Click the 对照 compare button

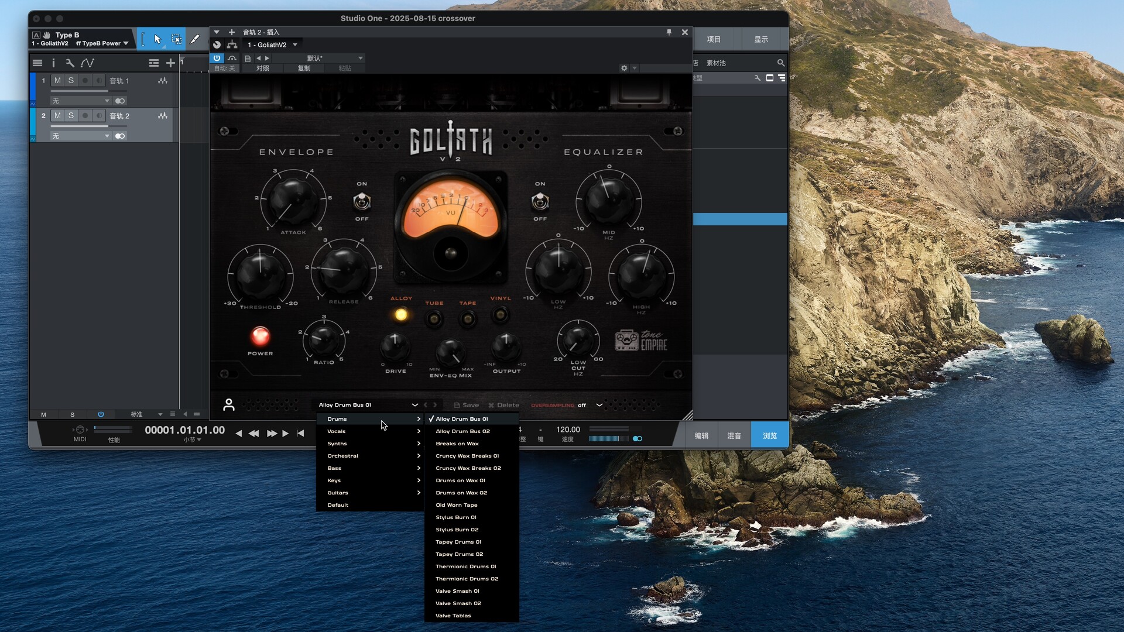(x=262, y=68)
